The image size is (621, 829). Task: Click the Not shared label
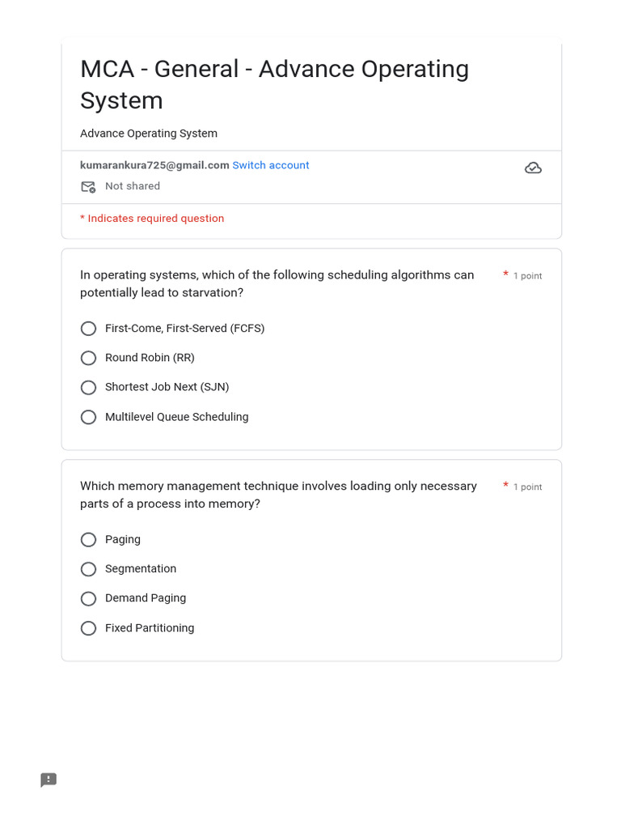[x=133, y=186]
